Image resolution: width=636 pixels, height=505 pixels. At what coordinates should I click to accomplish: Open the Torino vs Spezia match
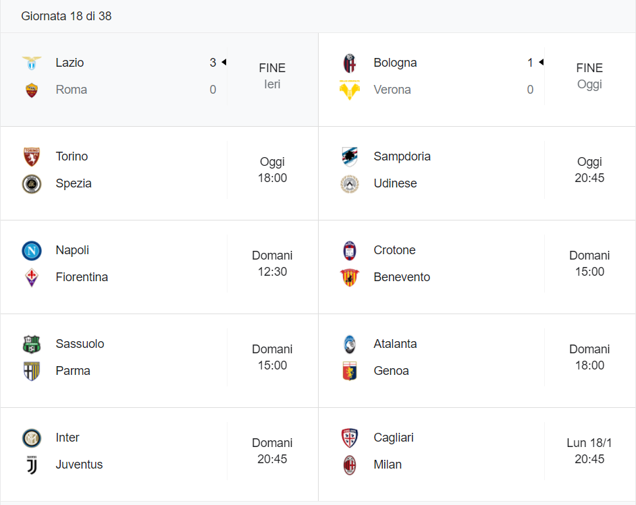159,173
